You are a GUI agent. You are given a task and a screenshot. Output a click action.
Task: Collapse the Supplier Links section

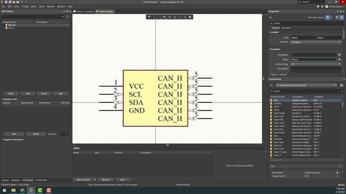3,99
